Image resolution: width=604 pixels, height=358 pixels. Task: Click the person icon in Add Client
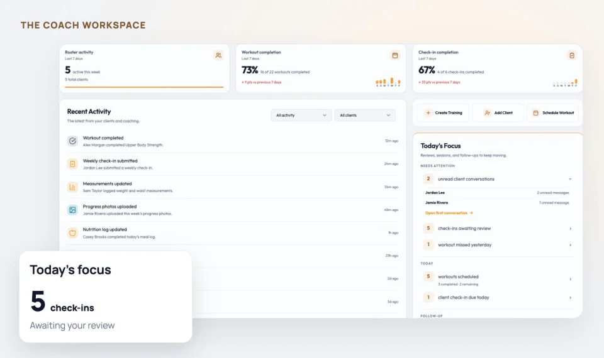(487, 112)
